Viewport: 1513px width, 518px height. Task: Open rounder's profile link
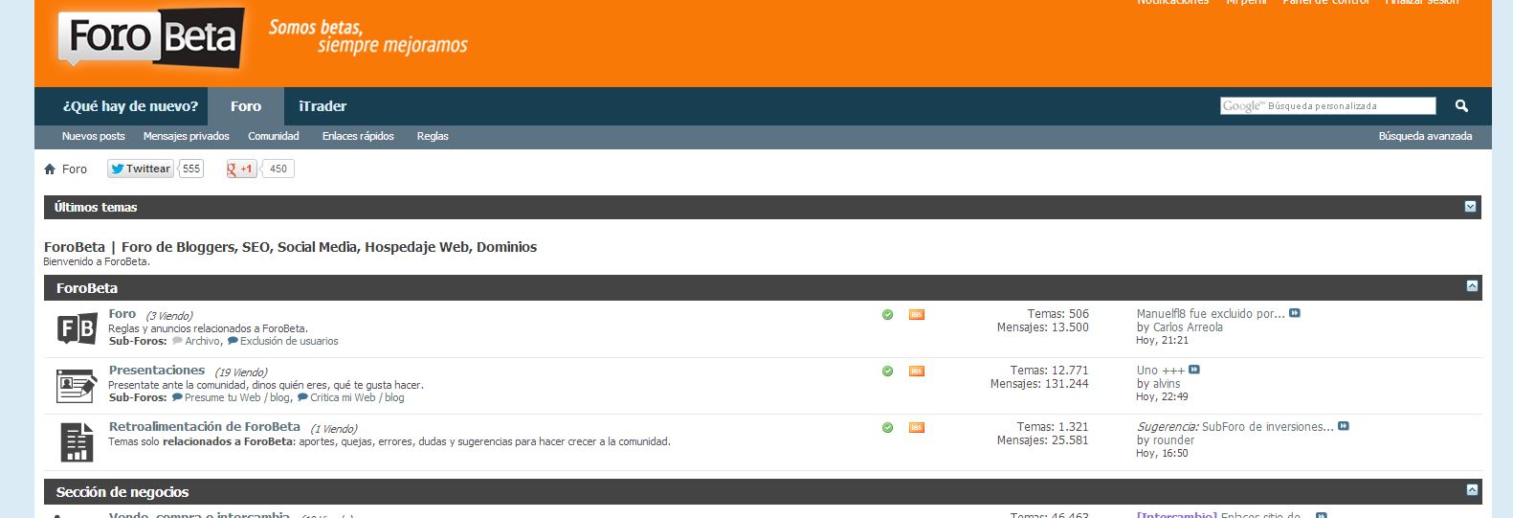coord(1173,440)
